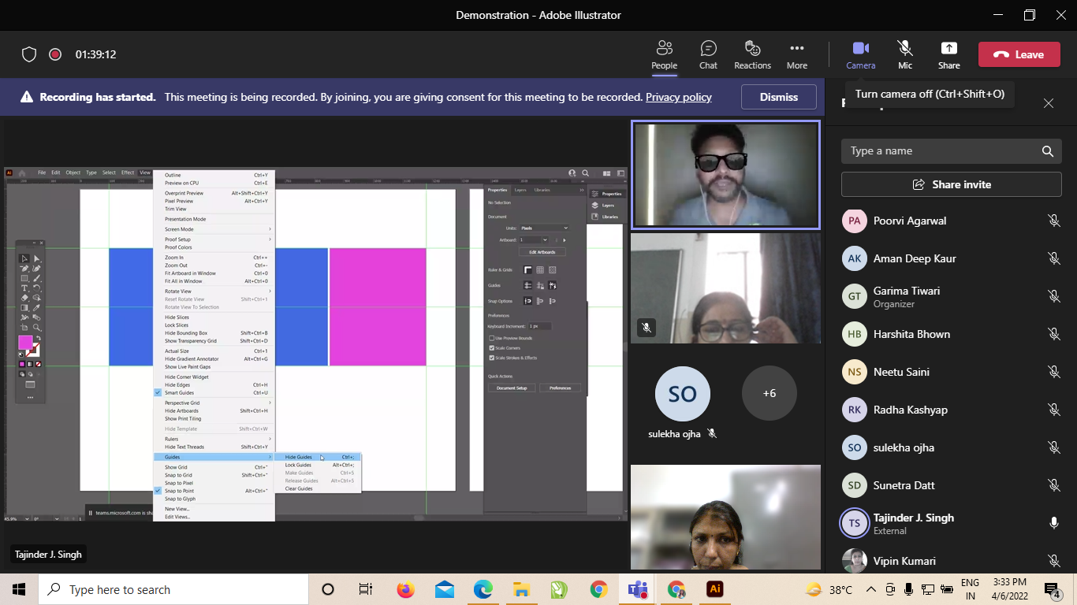Expand the +6 more participants bubble
The image size is (1077, 605).
tap(769, 393)
